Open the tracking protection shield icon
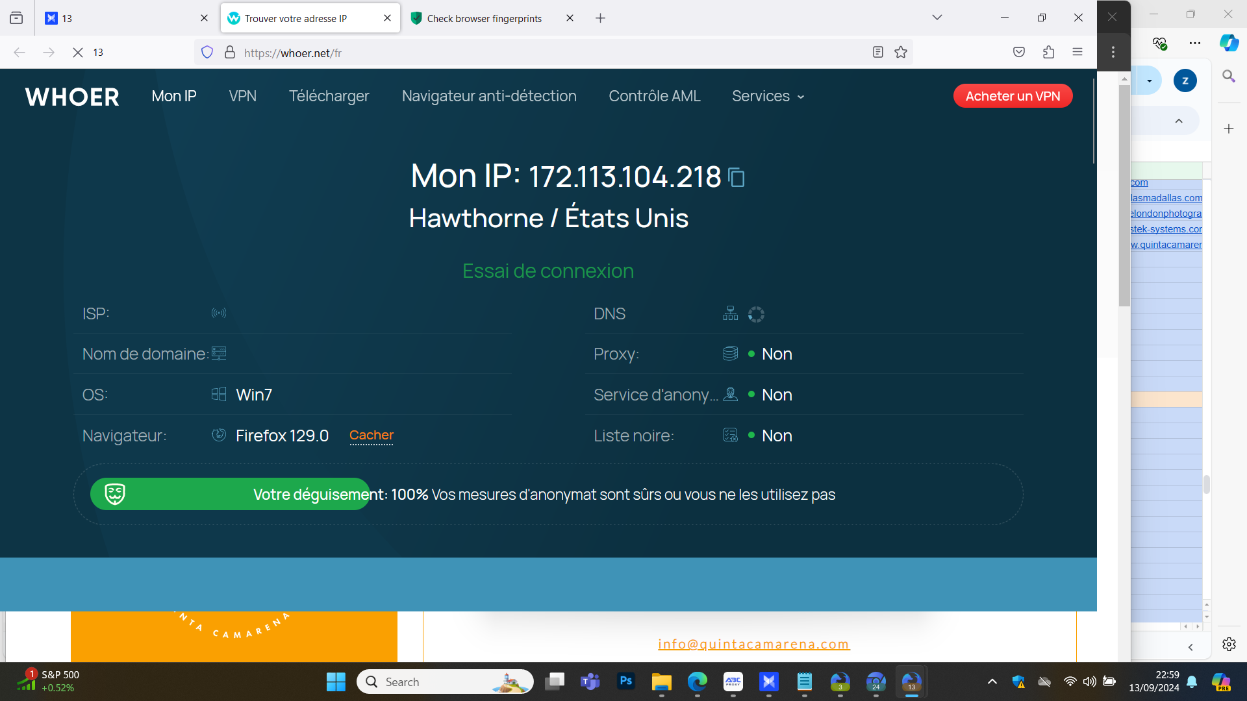 [207, 53]
